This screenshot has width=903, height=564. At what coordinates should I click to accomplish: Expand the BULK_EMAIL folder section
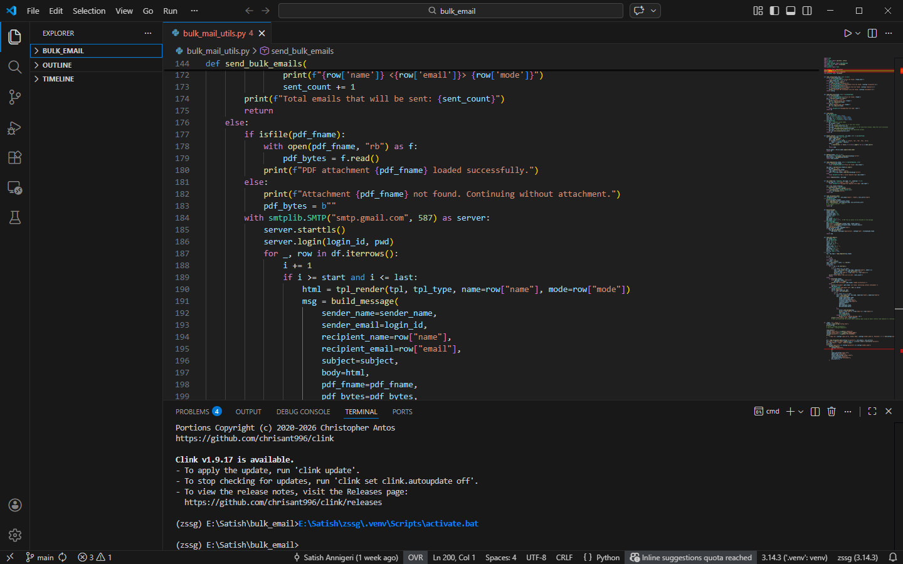click(x=96, y=51)
